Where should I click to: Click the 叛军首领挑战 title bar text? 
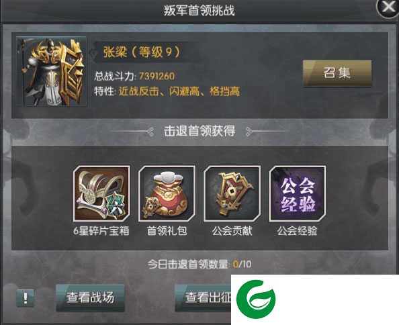pyautogui.click(x=199, y=11)
